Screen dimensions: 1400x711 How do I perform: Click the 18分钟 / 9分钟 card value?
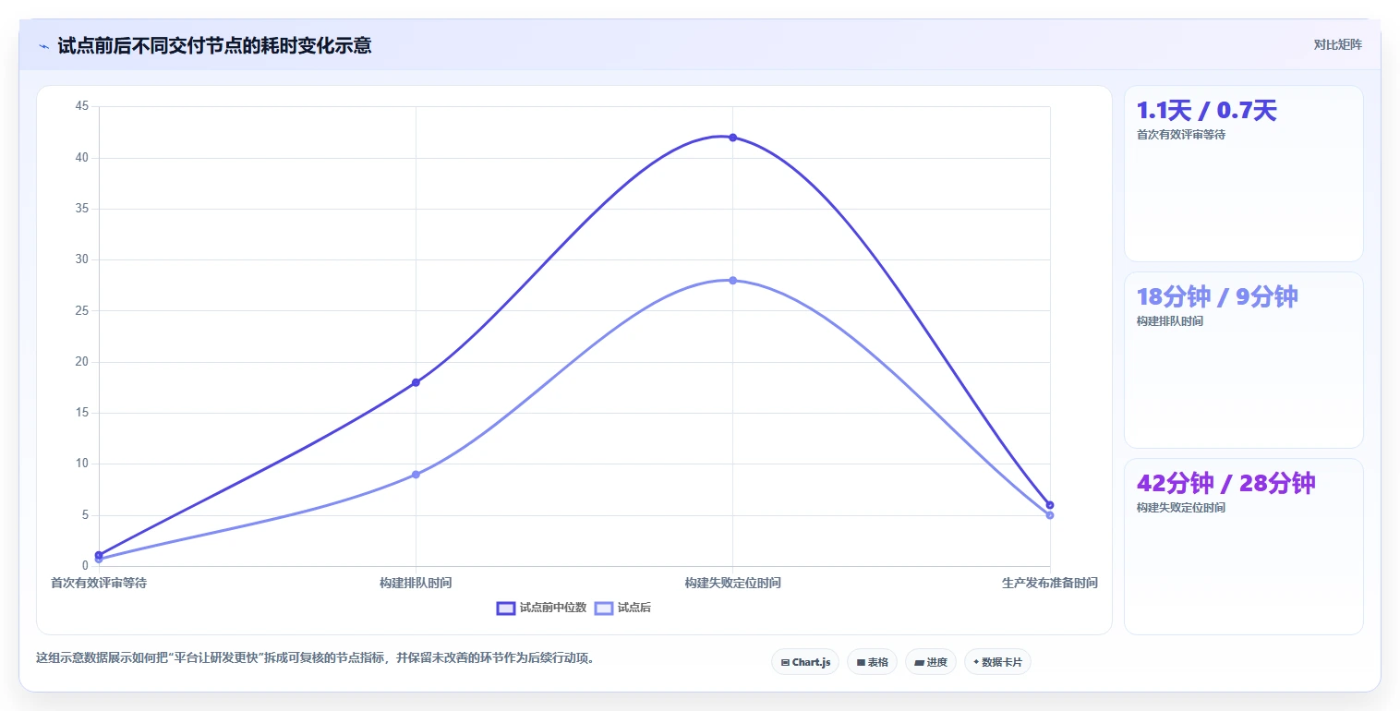[x=1217, y=296]
